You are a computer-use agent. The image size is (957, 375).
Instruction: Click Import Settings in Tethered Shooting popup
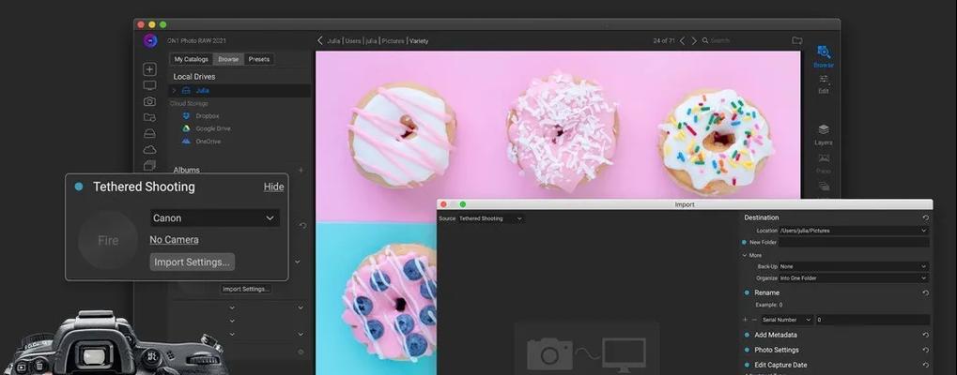coord(193,262)
